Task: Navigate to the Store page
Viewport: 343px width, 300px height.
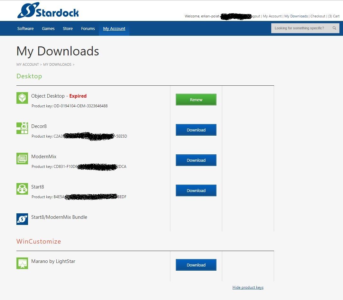Action: (68, 28)
